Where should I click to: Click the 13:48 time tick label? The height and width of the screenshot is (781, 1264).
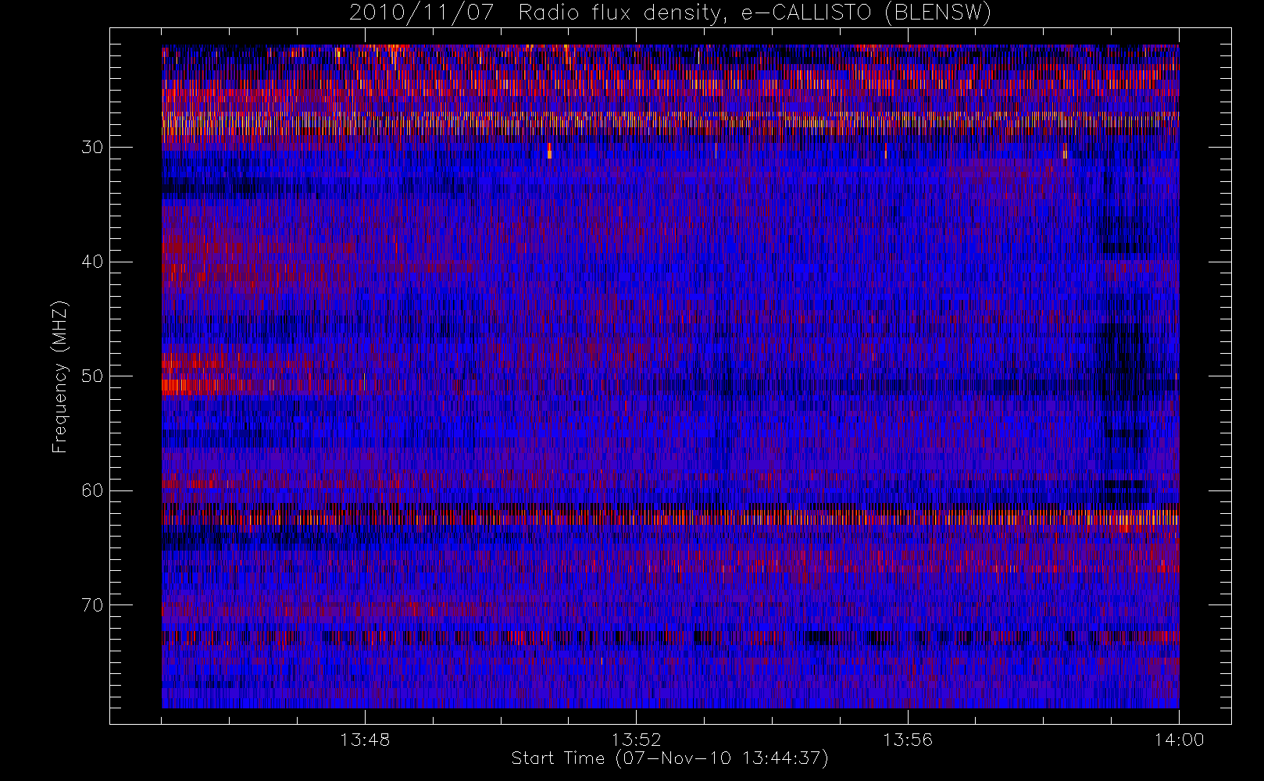point(365,740)
